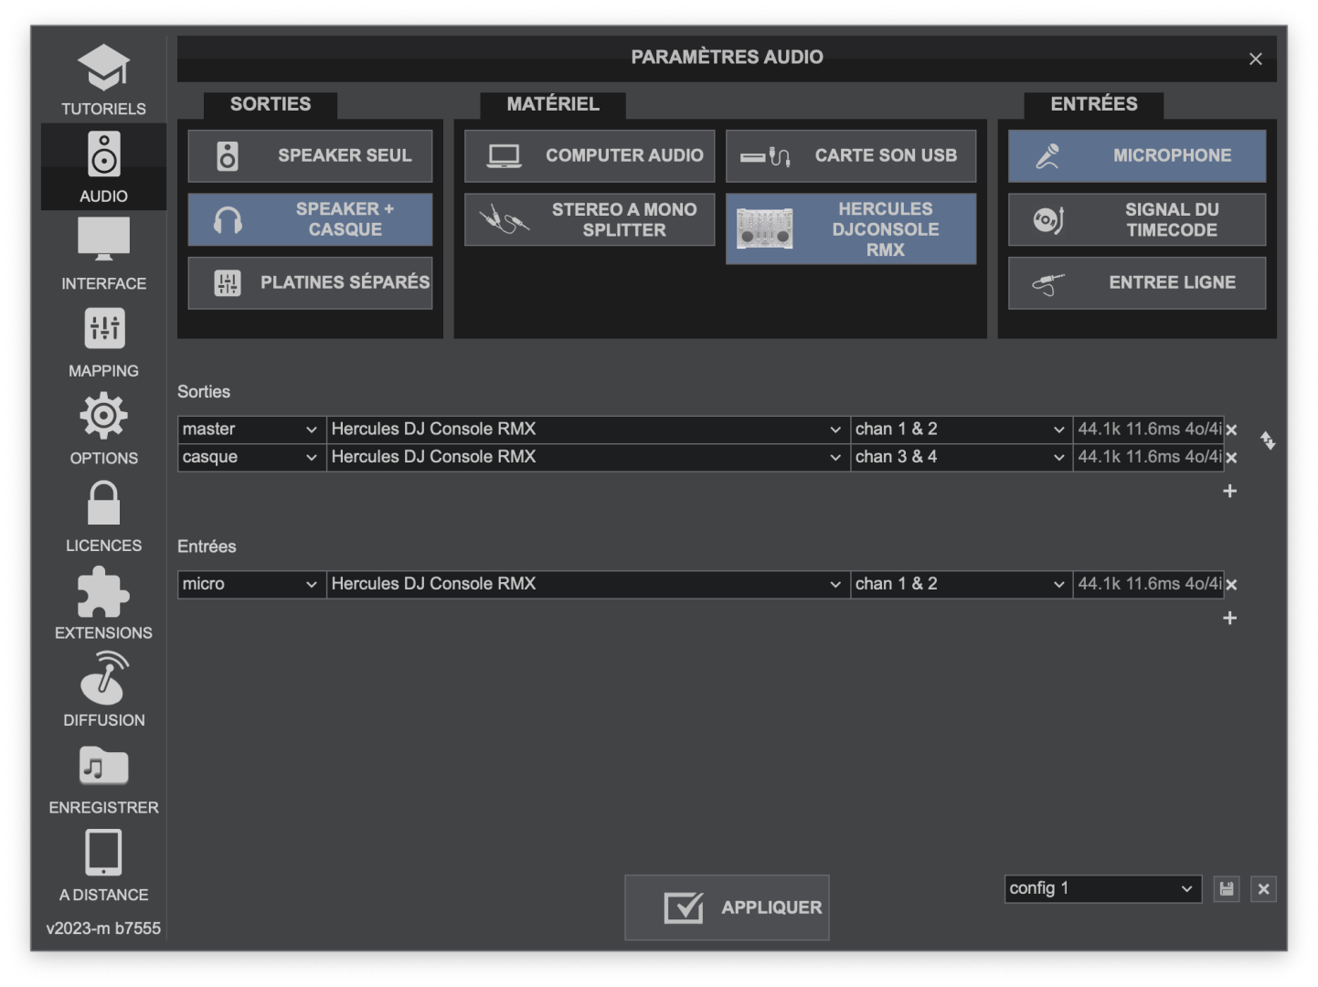Add a new input line with plus
The width and height of the screenshot is (1318, 987).
click(1229, 618)
